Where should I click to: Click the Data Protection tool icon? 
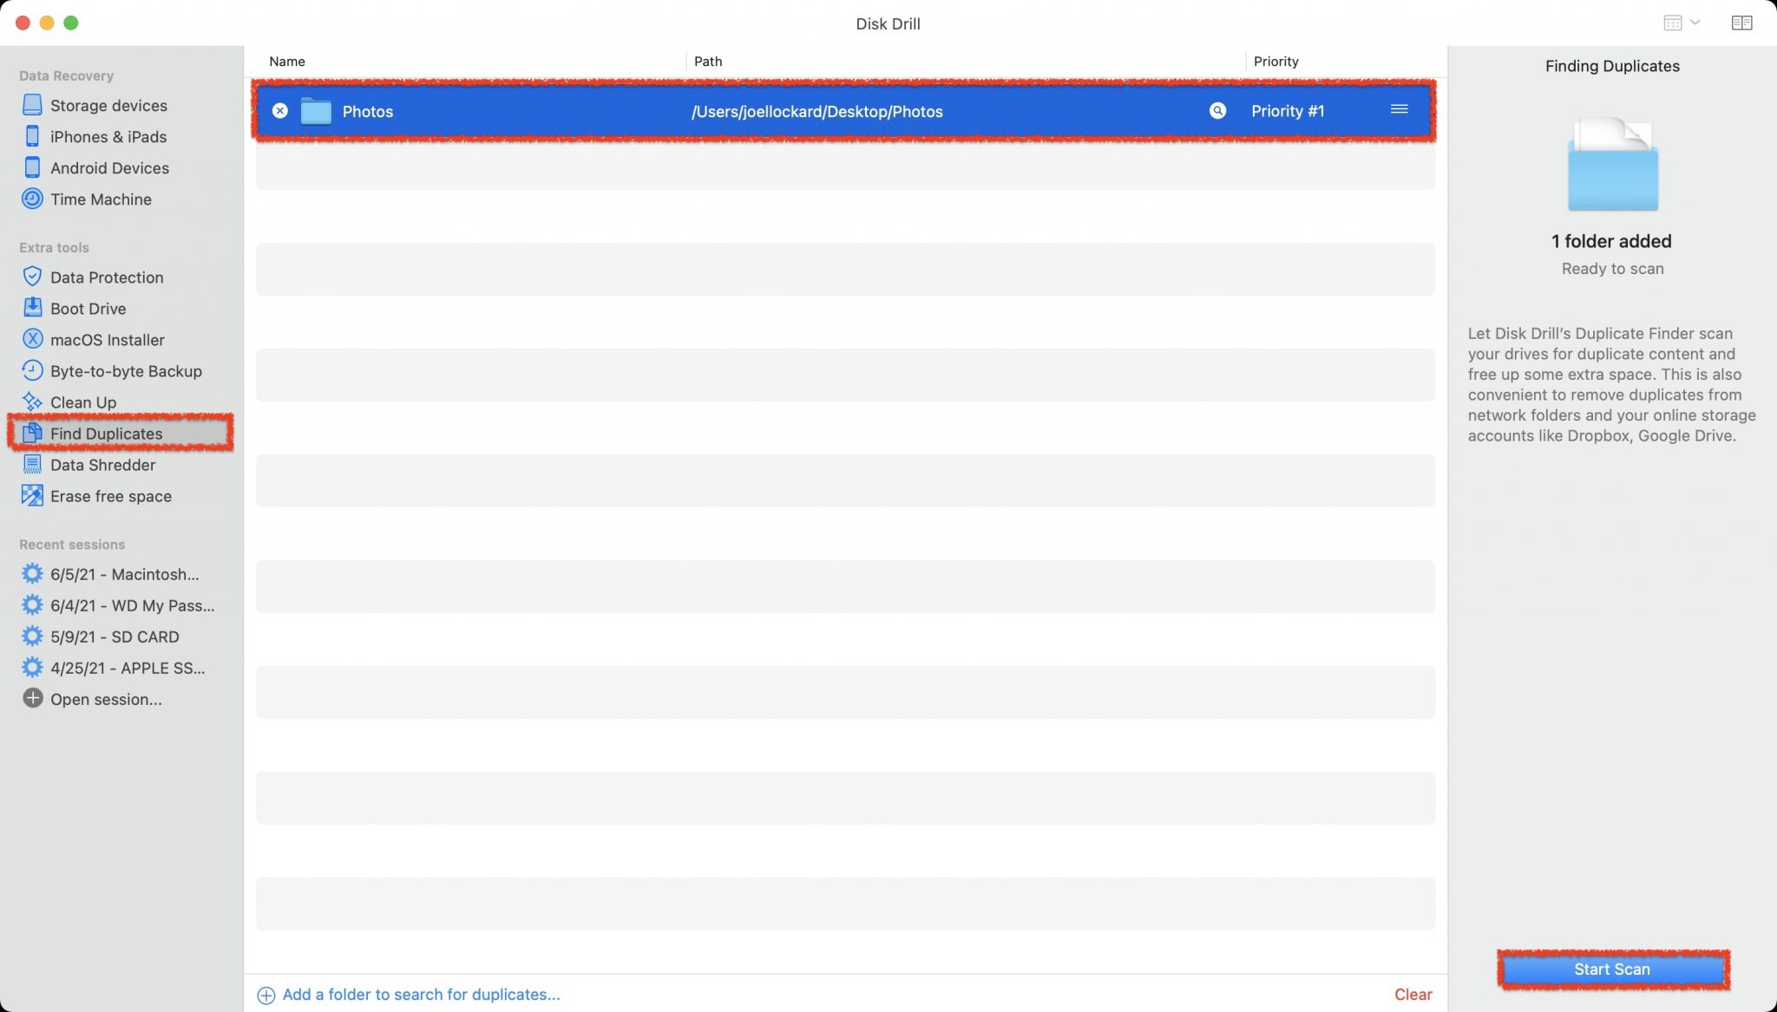(33, 276)
